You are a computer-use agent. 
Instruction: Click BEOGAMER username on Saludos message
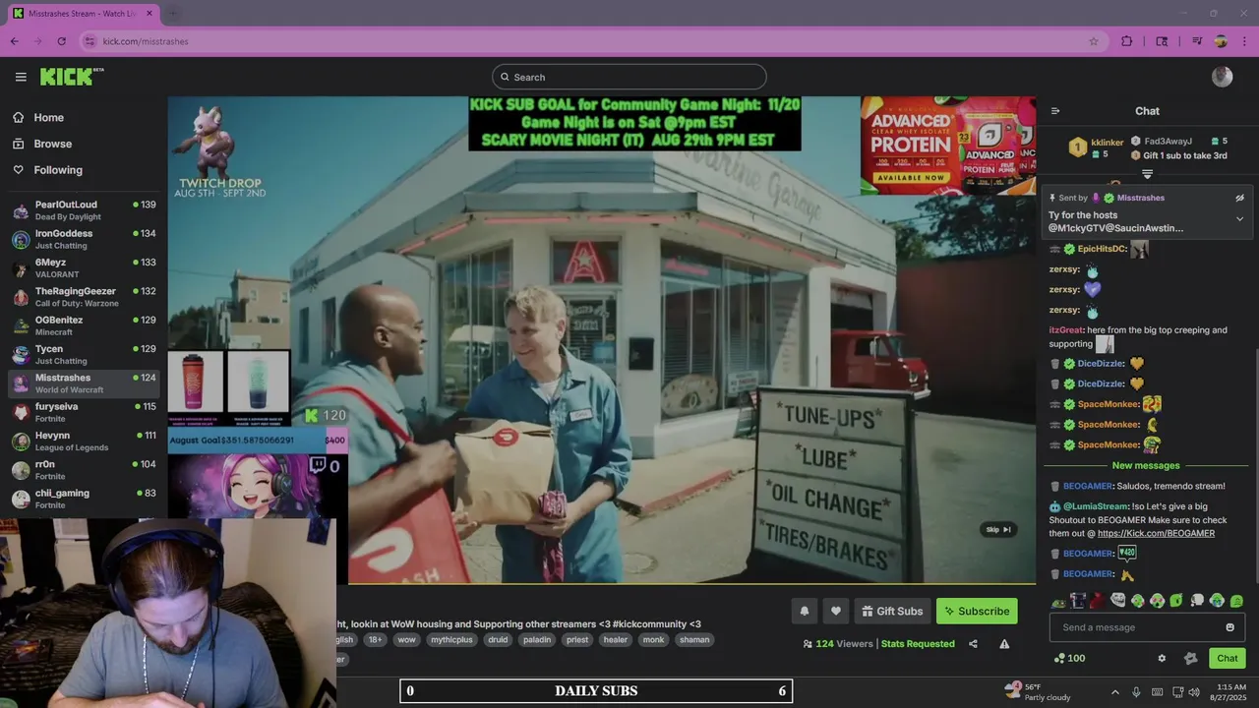[x=1088, y=486]
